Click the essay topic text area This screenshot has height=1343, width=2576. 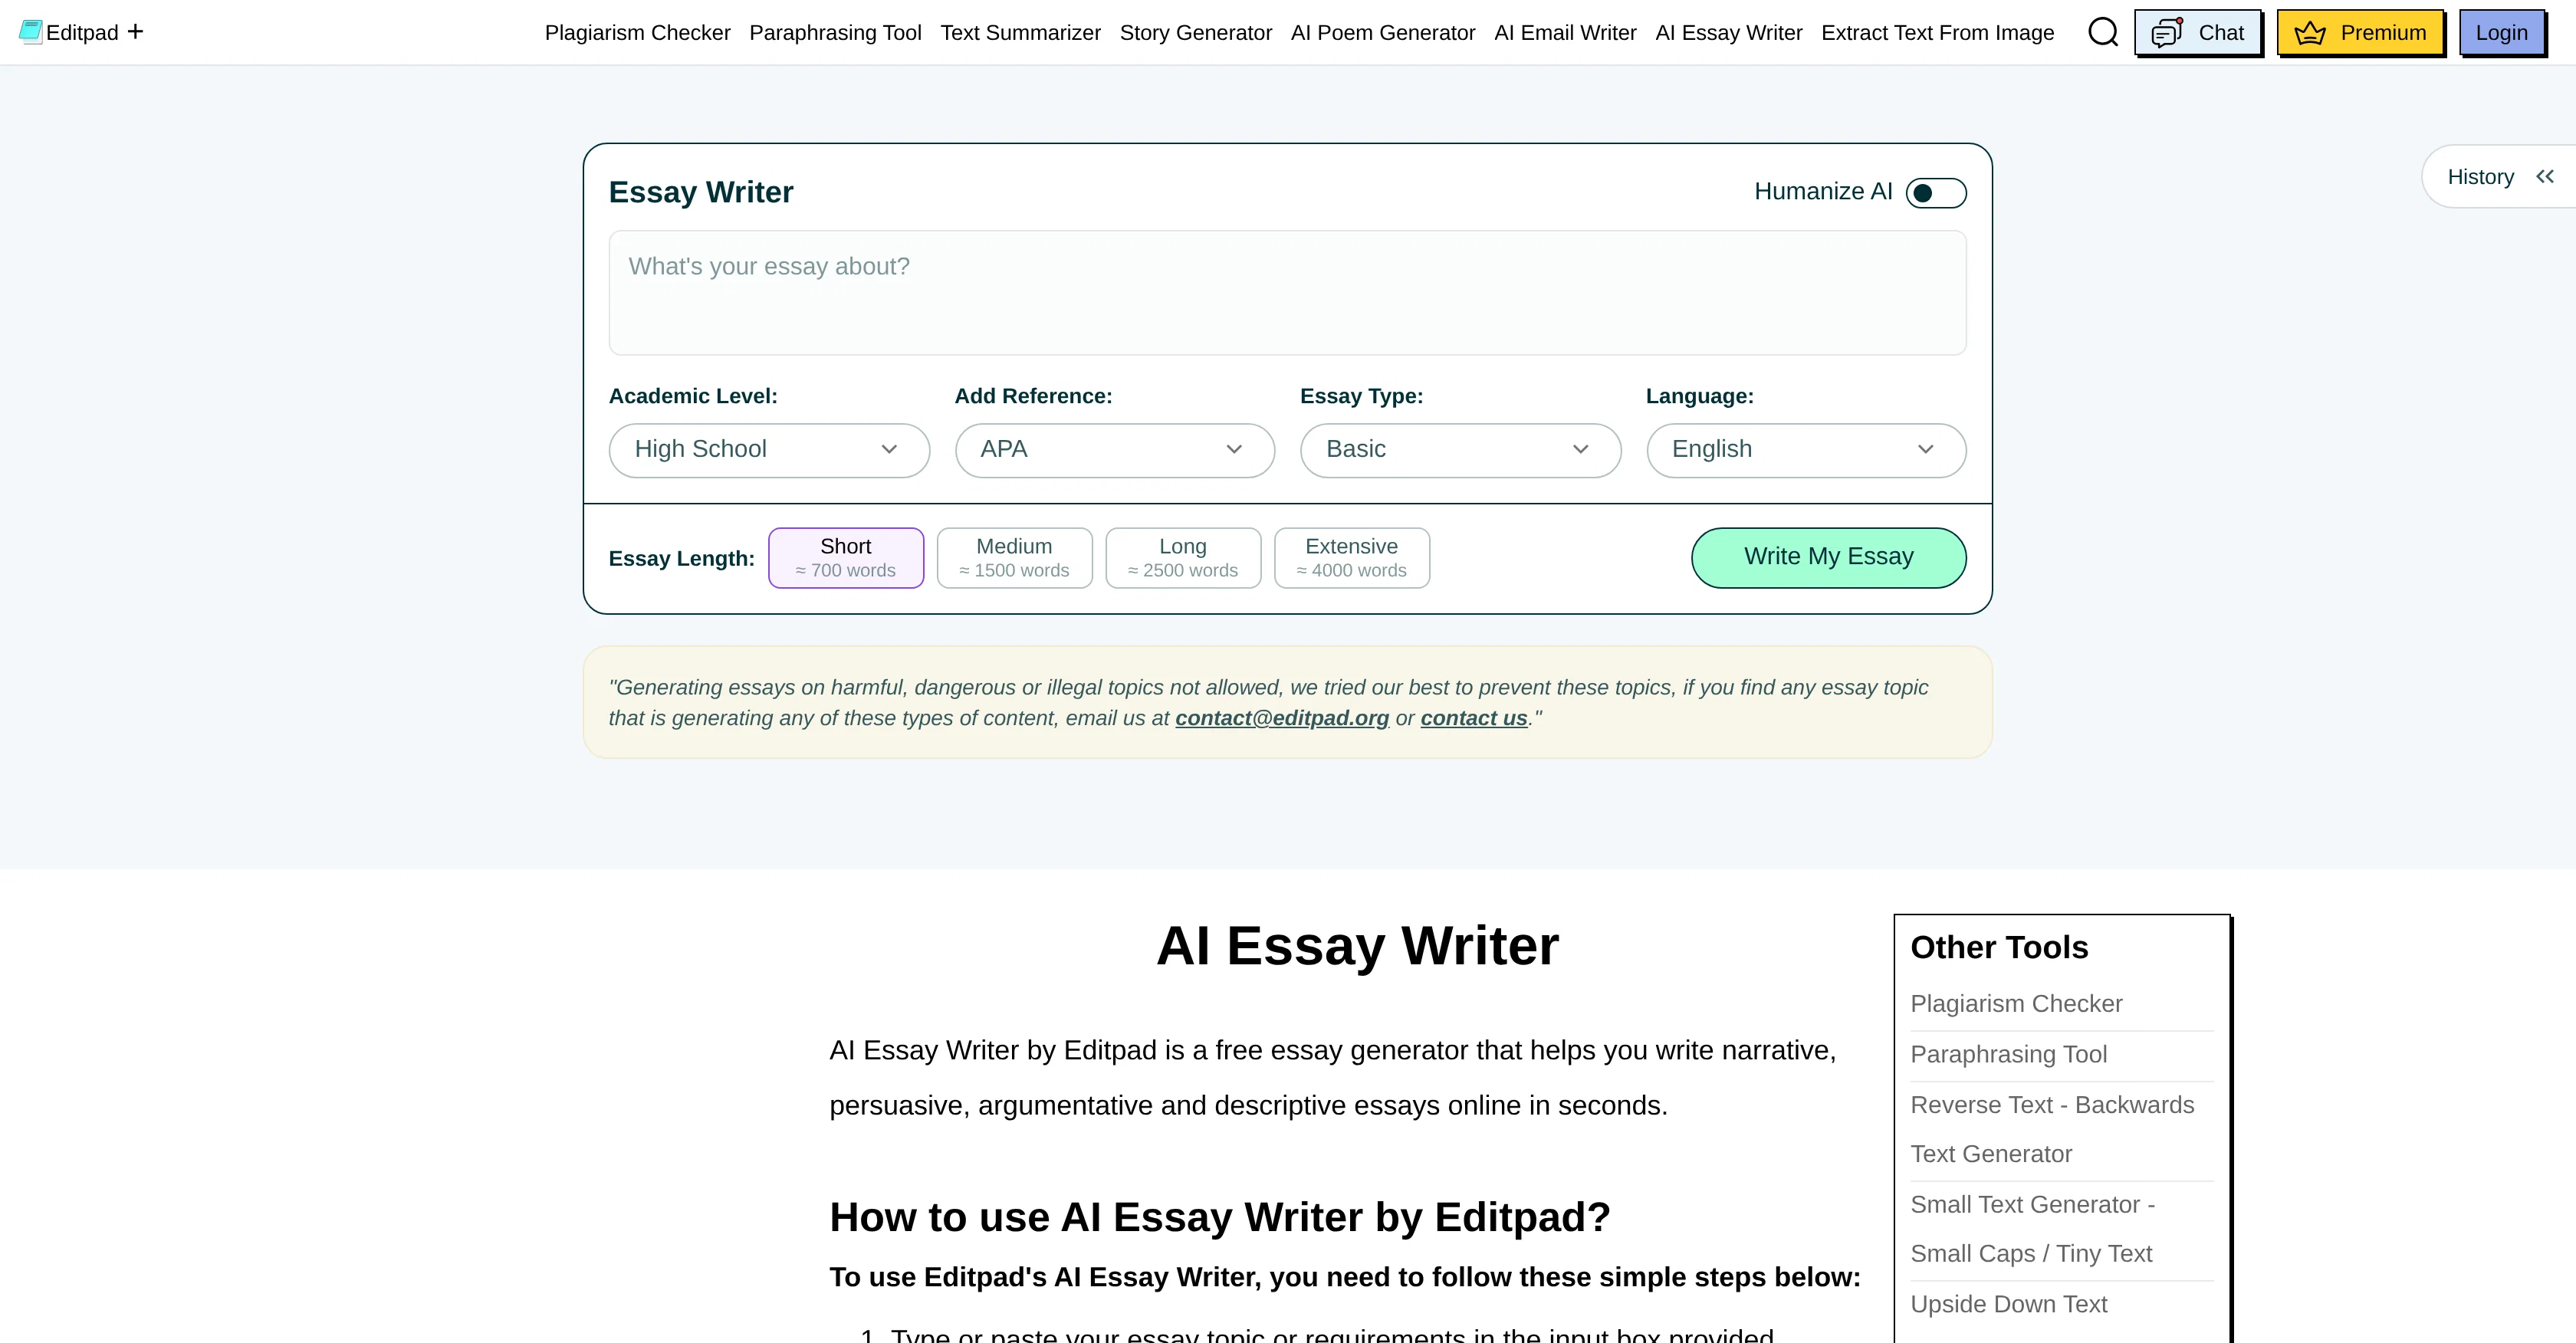tap(1287, 292)
